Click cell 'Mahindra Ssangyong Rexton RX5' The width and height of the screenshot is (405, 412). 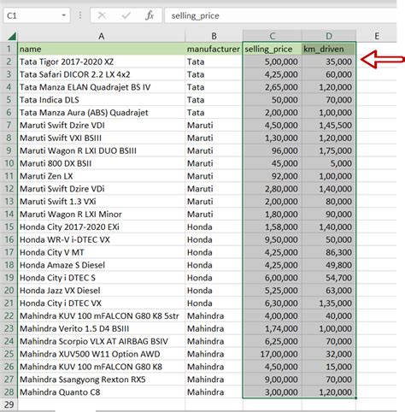pos(102,380)
